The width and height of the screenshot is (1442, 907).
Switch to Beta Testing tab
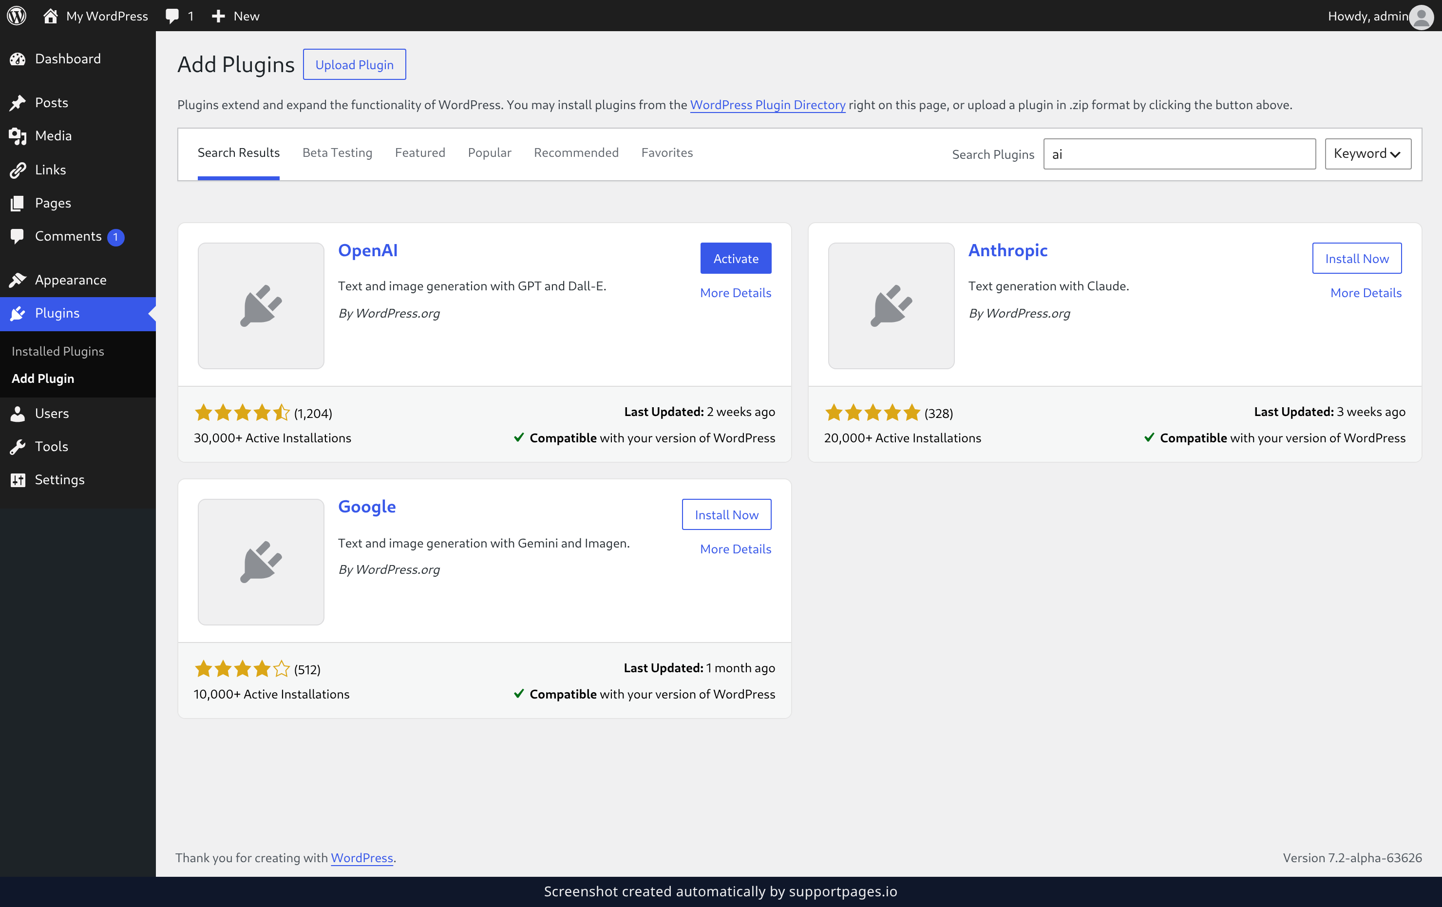click(x=337, y=152)
